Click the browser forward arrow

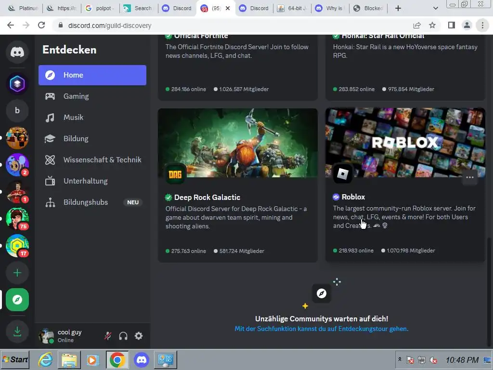[x=26, y=26]
